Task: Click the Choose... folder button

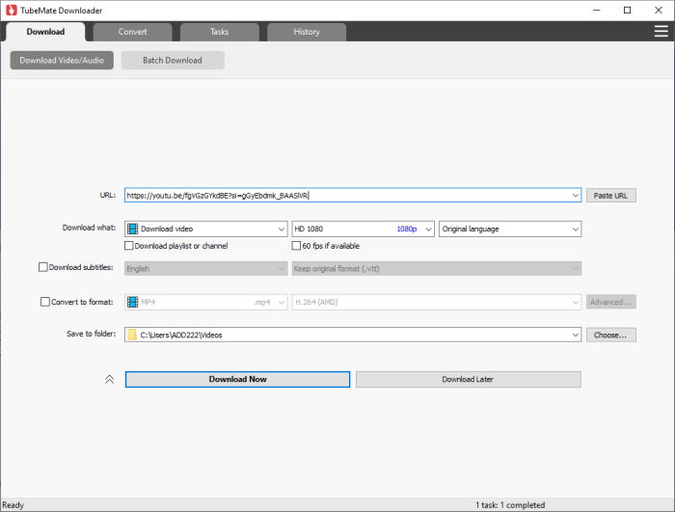Action: (610, 335)
